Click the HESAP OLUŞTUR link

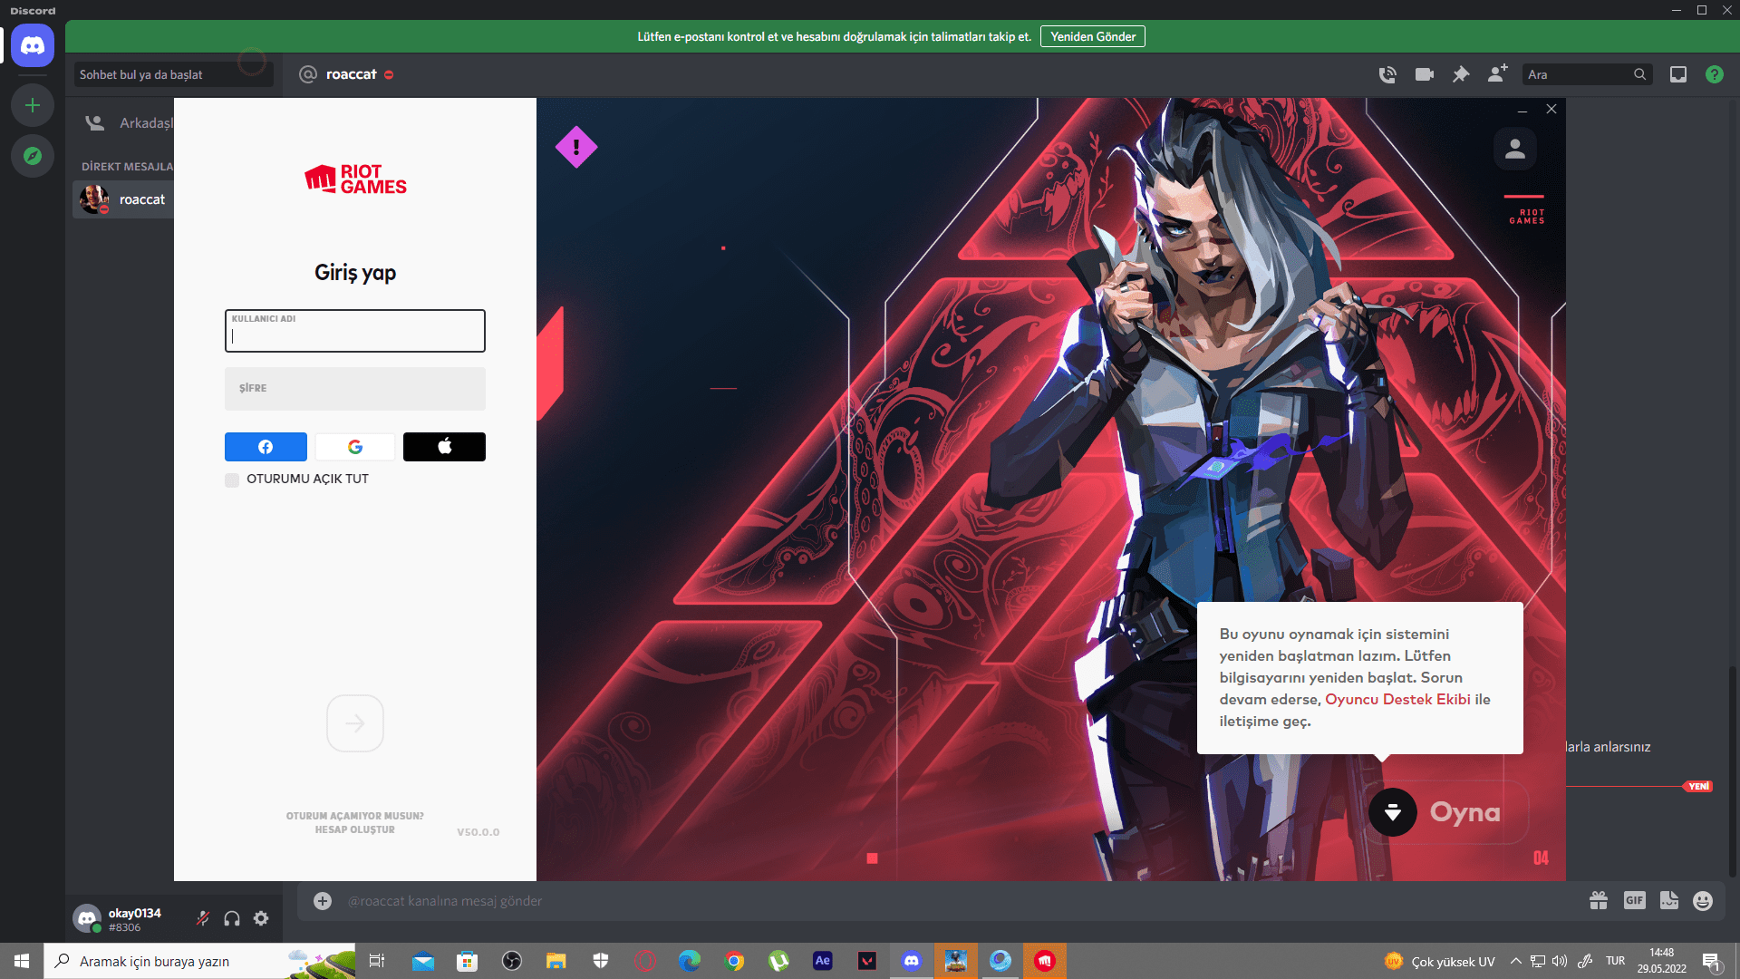(x=355, y=829)
